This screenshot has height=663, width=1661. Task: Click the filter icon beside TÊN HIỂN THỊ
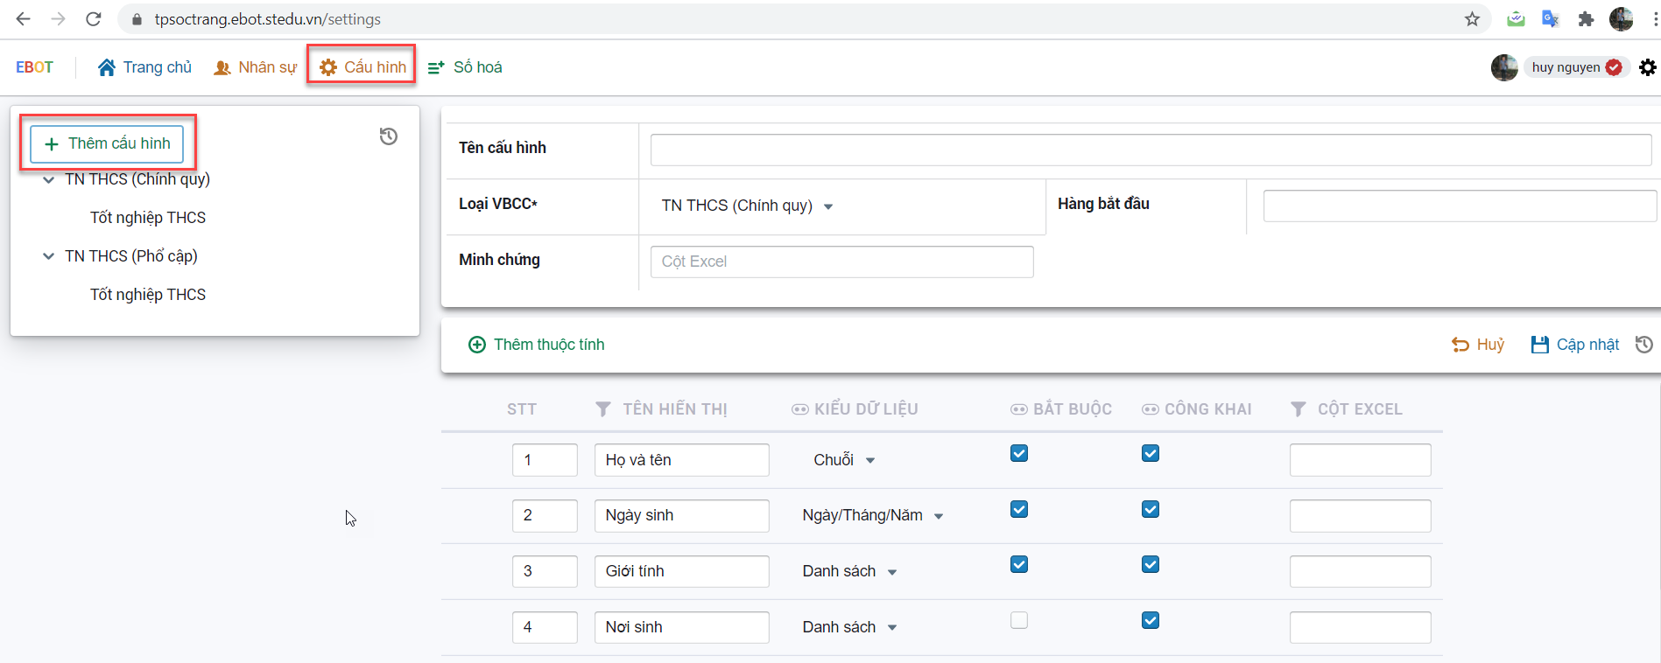click(x=603, y=409)
